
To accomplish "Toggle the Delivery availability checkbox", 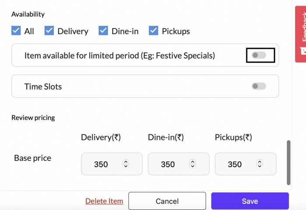I will pyautogui.click(x=49, y=31).
